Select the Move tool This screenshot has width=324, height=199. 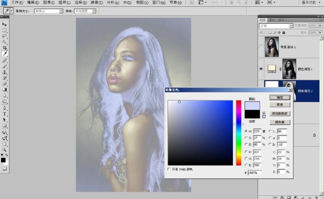pos(4,24)
